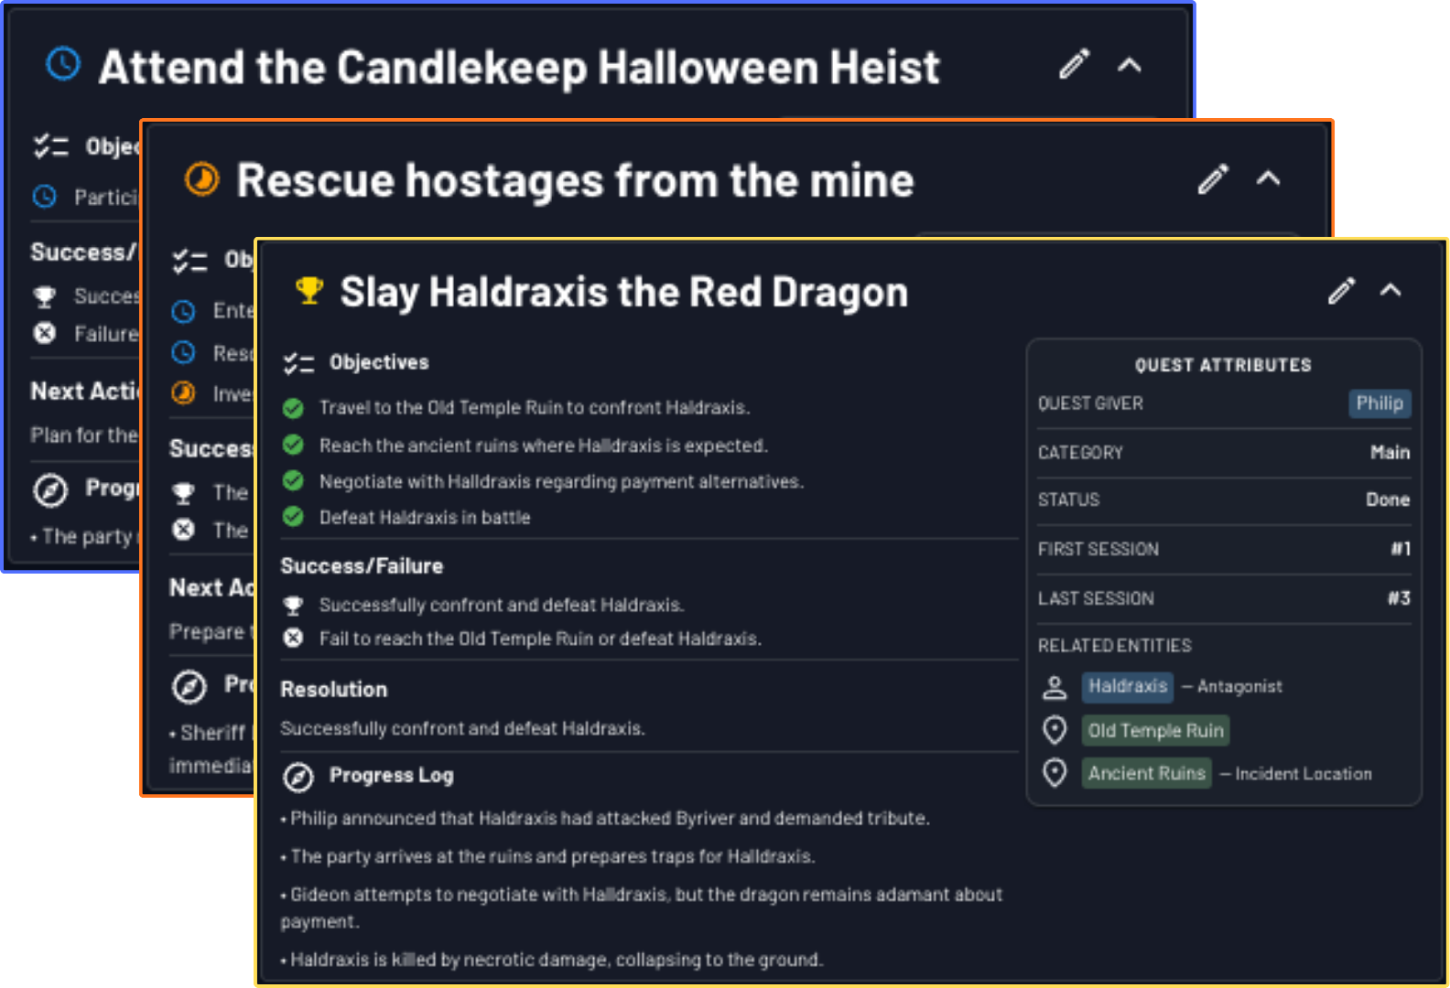
Task: Click the green Ancient Ruins tag
Action: (1146, 773)
